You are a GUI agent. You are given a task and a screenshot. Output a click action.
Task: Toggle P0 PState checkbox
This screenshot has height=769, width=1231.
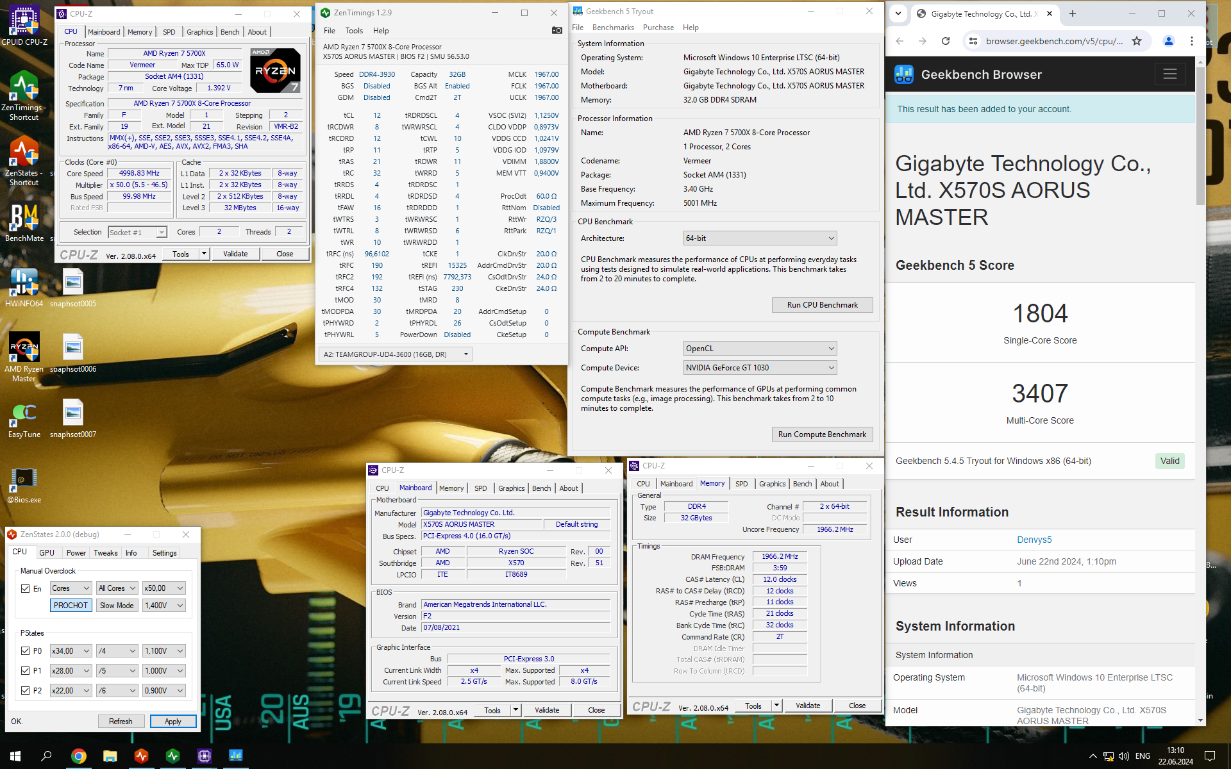coord(26,650)
